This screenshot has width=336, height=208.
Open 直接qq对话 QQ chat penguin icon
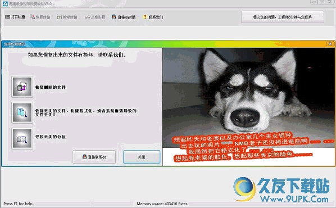pyautogui.click(x=114, y=17)
